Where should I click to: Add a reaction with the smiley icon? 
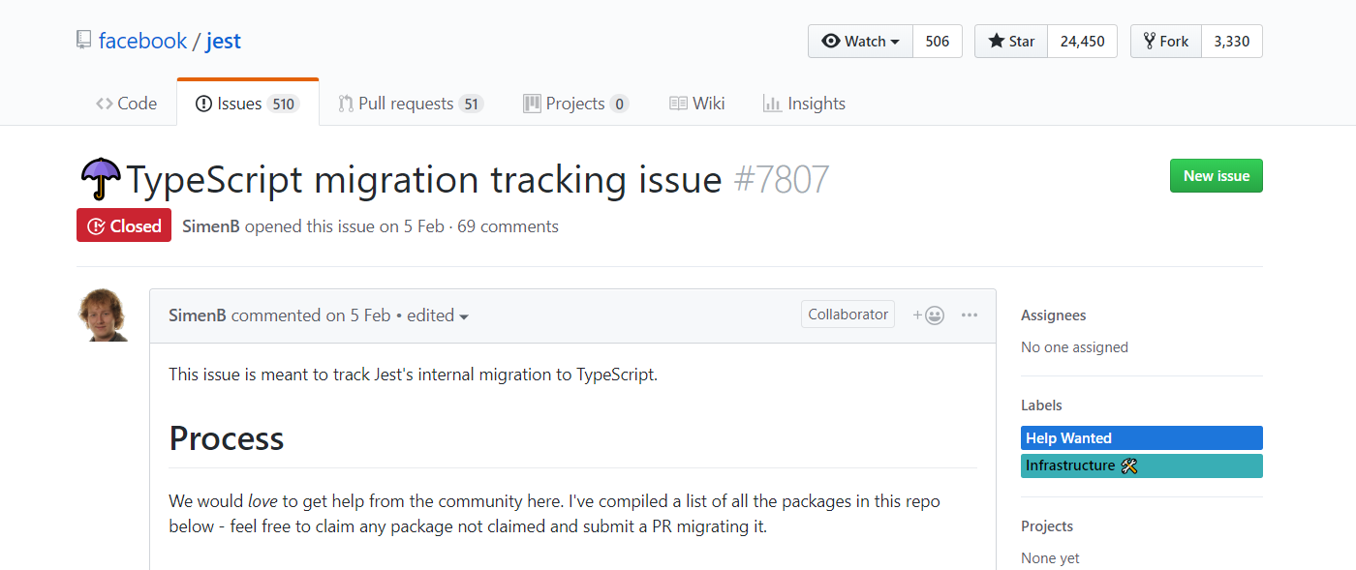928,315
